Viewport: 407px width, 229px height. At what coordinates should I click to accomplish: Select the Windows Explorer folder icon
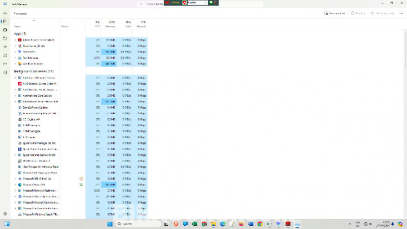[x=20, y=64]
